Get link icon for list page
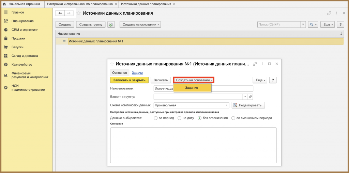Image resolution: width=349 pixels, height=173 pixels. point(329,13)
